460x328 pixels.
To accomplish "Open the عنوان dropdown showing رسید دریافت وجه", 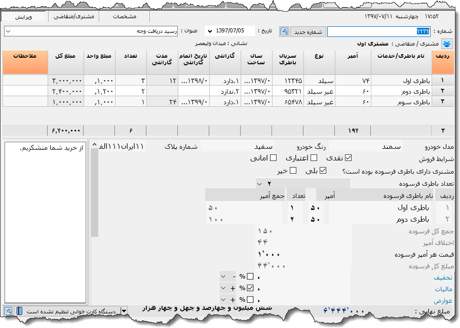I will (8, 31).
